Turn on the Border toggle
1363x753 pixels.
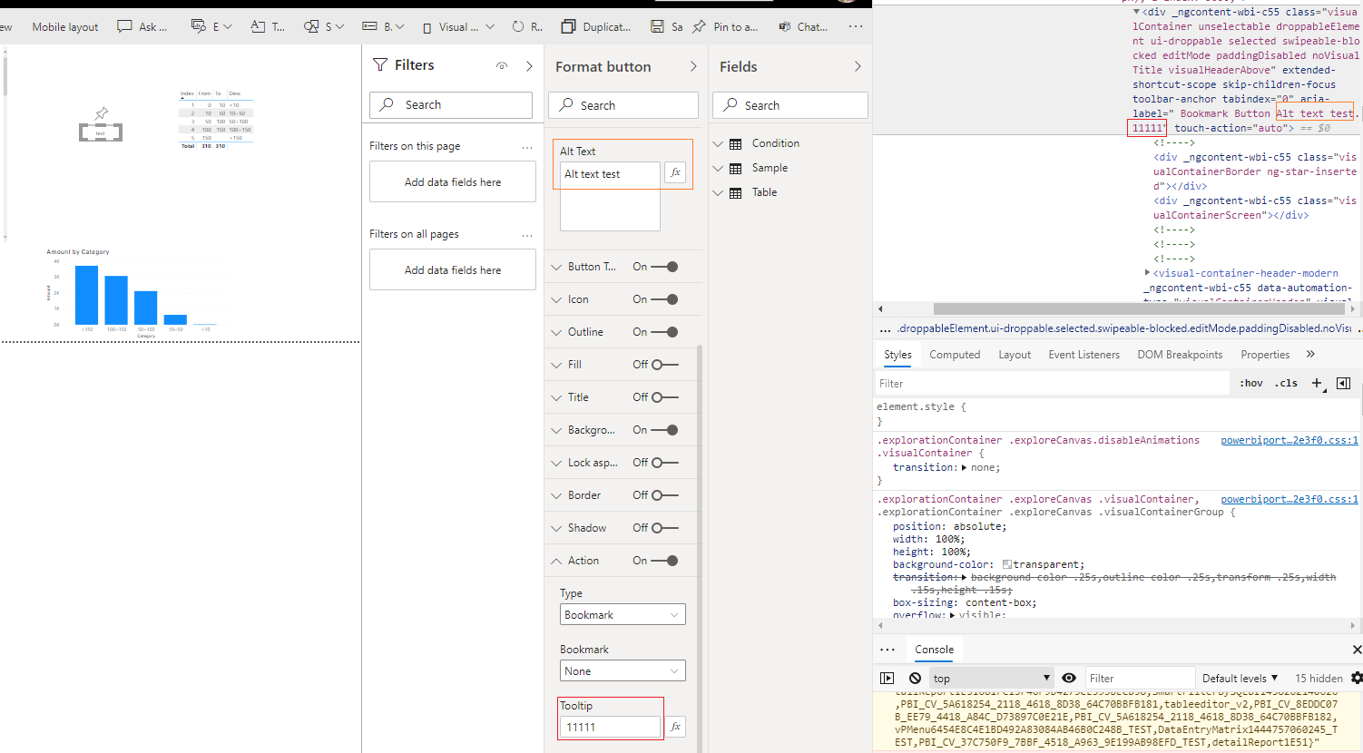point(665,495)
